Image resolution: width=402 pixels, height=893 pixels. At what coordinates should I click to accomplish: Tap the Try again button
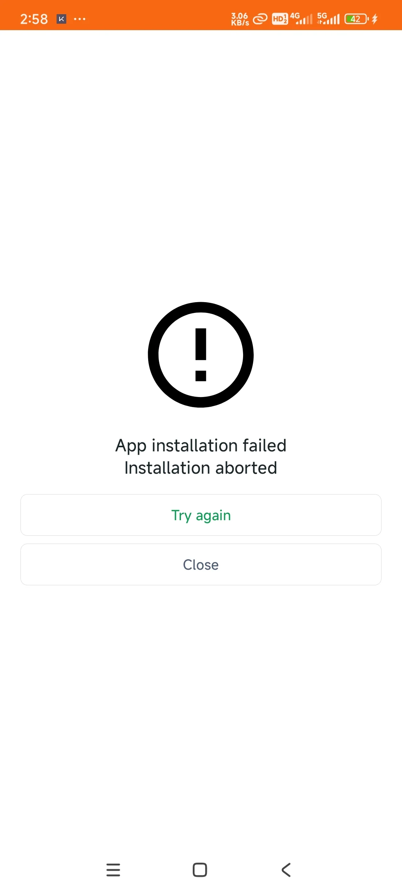click(x=201, y=515)
